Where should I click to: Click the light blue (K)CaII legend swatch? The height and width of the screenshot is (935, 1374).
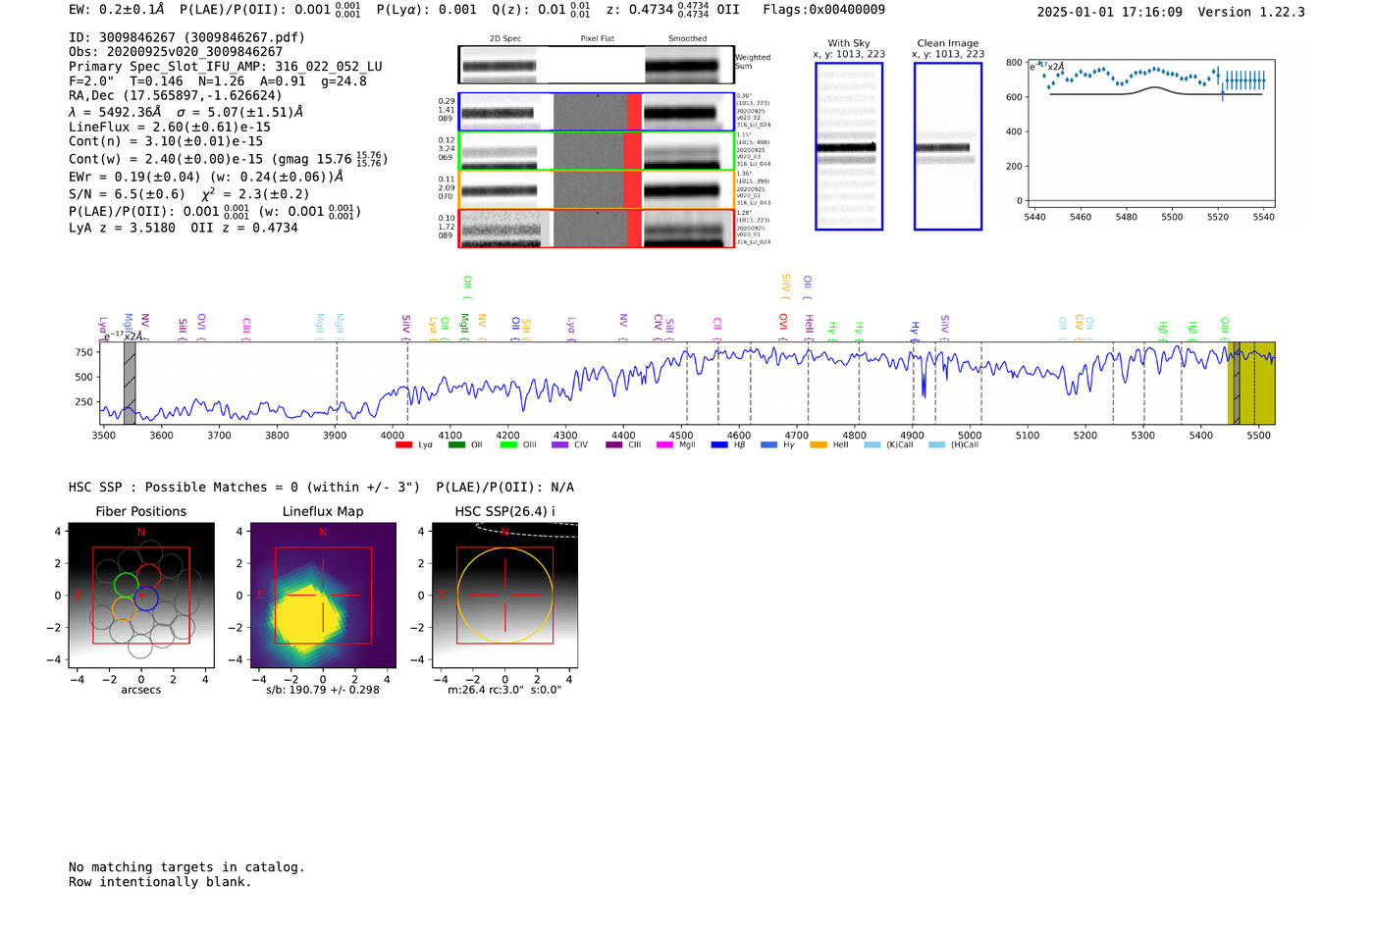872,445
